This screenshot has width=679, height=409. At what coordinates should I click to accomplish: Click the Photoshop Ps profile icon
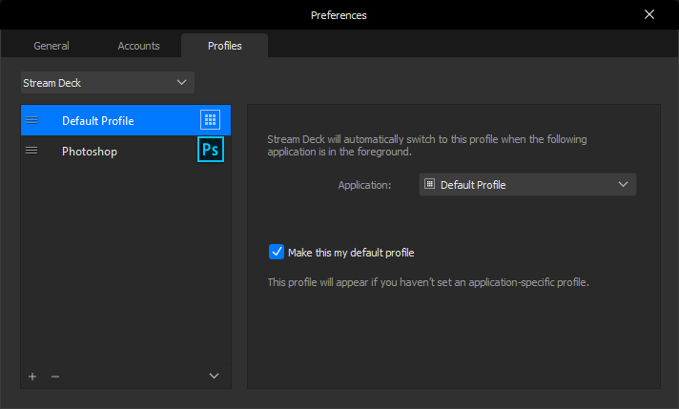[x=210, y=151]
